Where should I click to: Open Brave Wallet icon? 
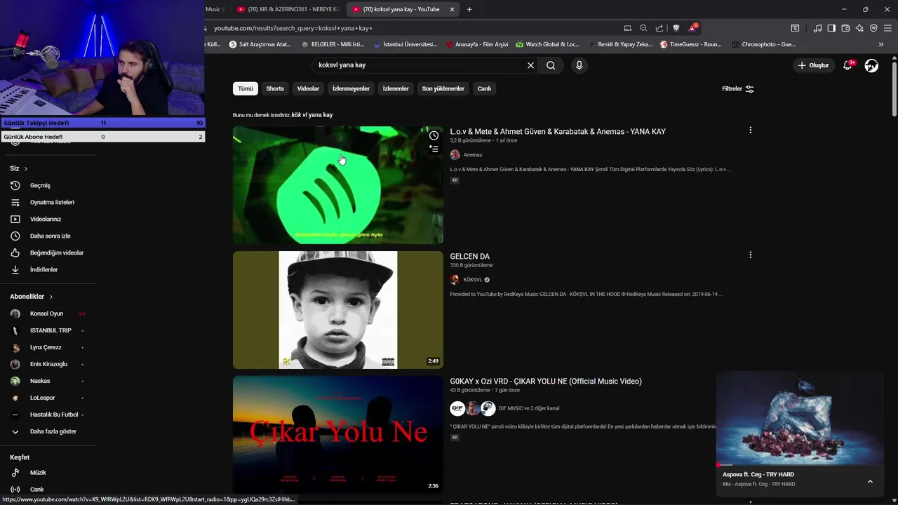pos(845,28)
